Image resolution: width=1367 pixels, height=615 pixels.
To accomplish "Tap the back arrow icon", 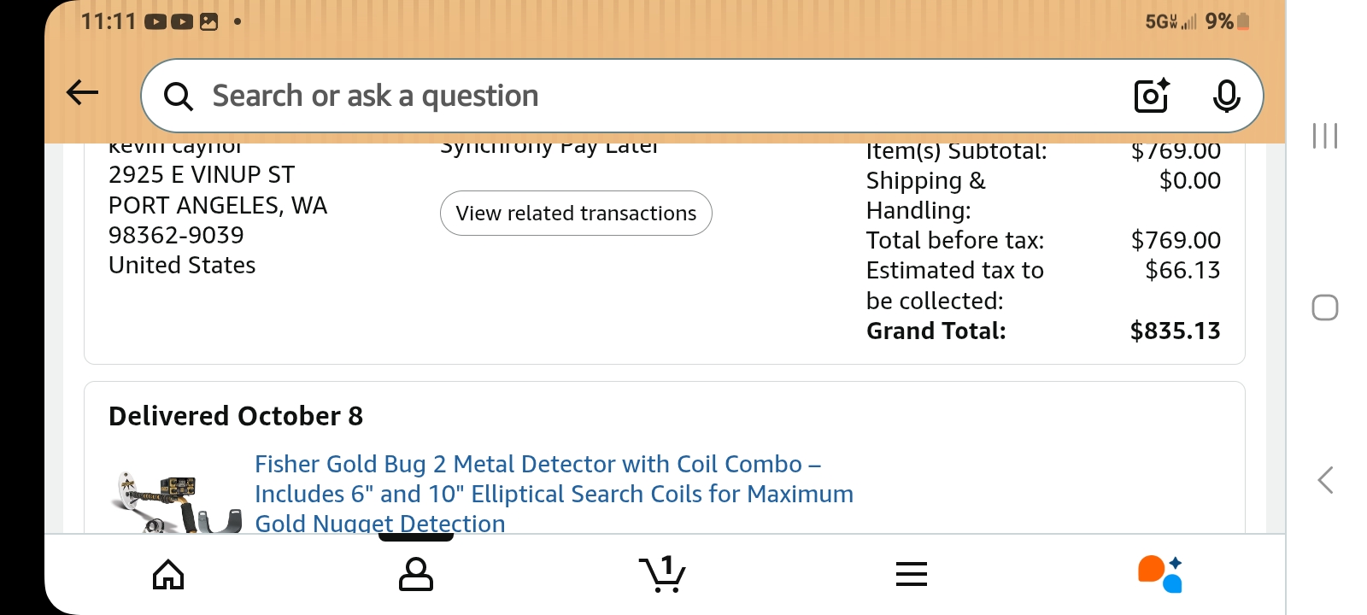I will [82, 93].
